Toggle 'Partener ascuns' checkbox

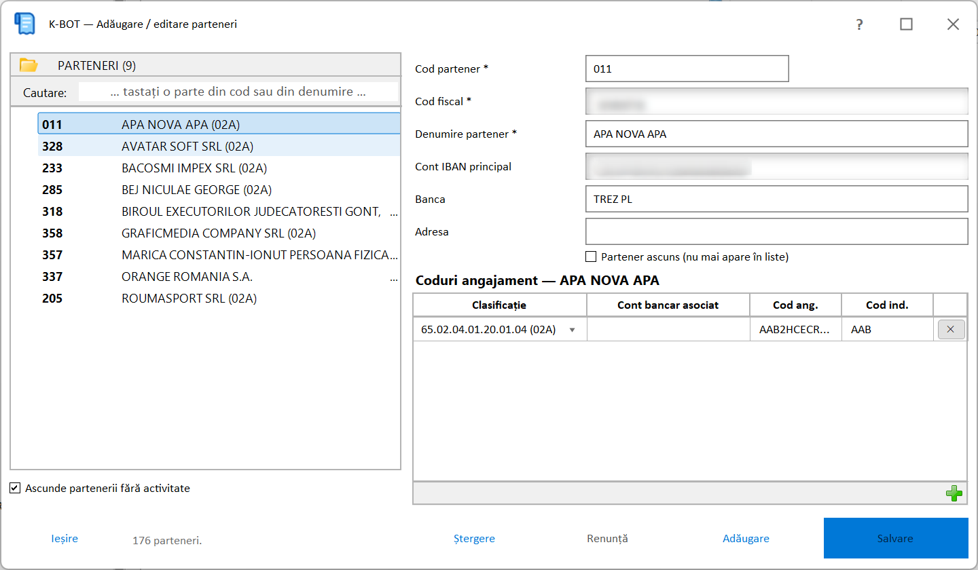pos(591,257)
